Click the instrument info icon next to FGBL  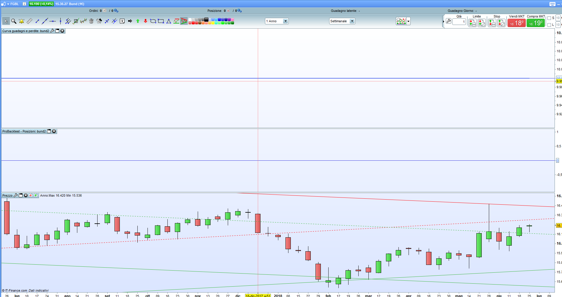click(x=24, y=4)
